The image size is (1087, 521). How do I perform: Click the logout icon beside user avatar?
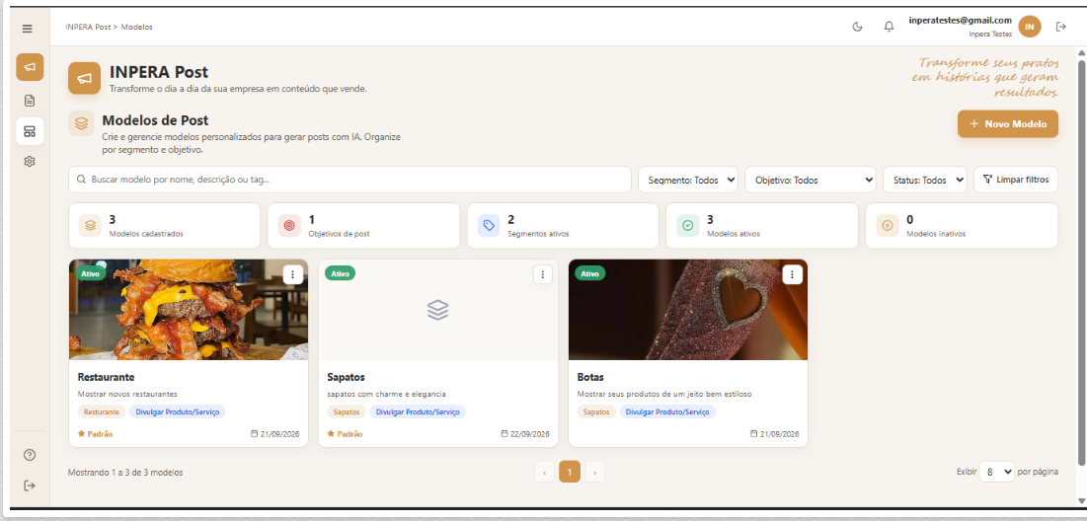pos(1060,27)
